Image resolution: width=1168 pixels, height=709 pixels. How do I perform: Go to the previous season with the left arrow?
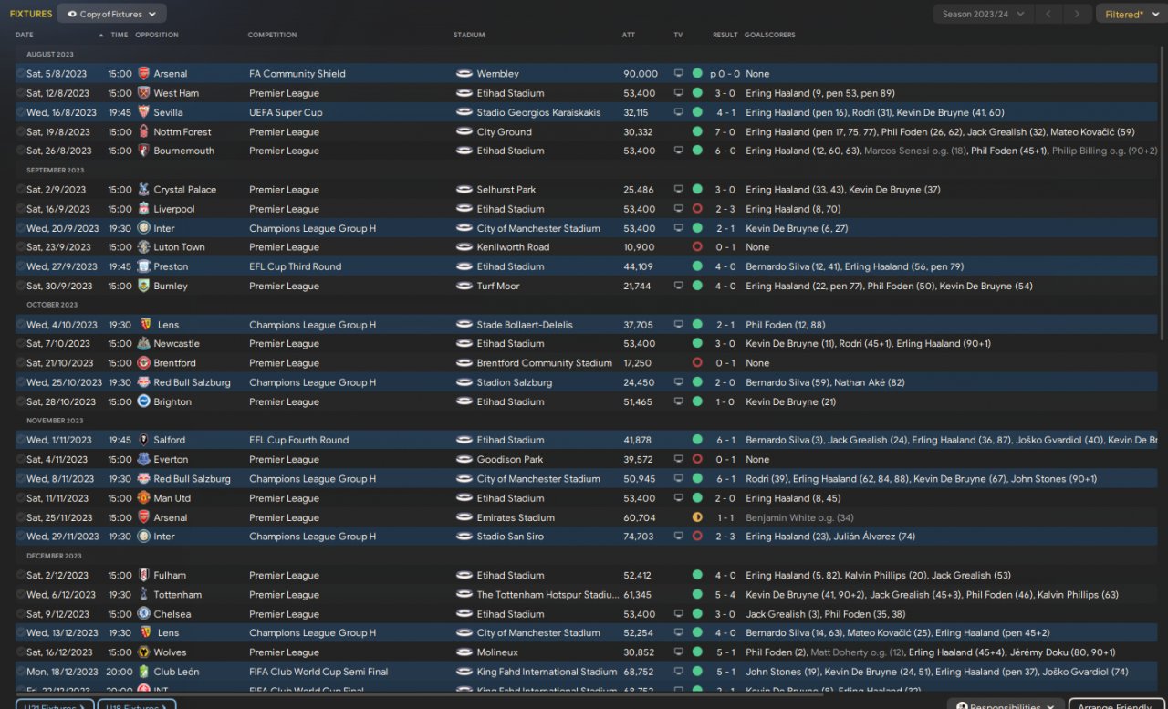click(x=1048, y=14)
